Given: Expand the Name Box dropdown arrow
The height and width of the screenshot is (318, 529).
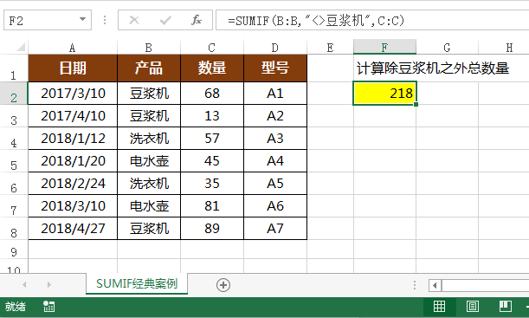Looking at the screenshot, I should [82, 19].
